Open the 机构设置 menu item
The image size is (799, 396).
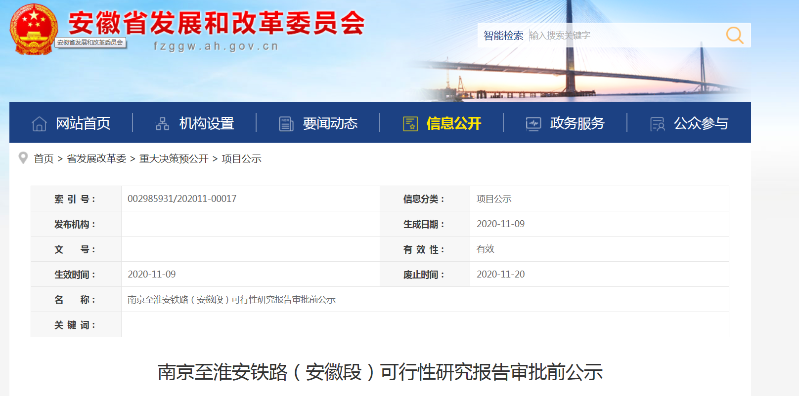[207, 123]
